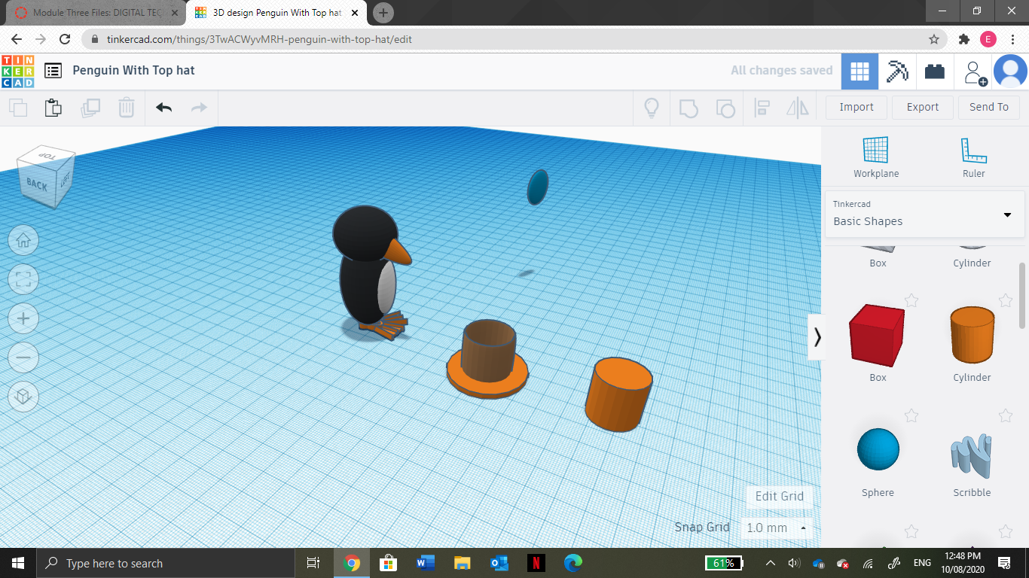Open Blocks pickaxe mode
Screen dimensions: 1029x578
tap(897, 71)
